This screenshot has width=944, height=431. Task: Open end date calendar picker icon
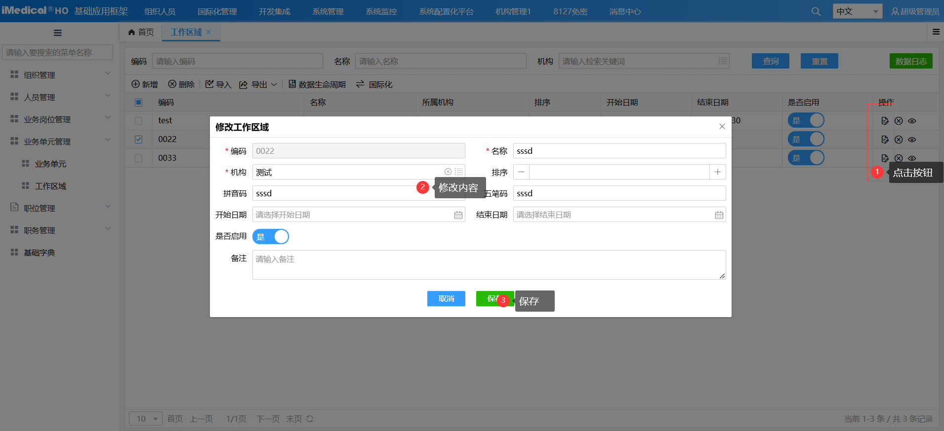719,215
